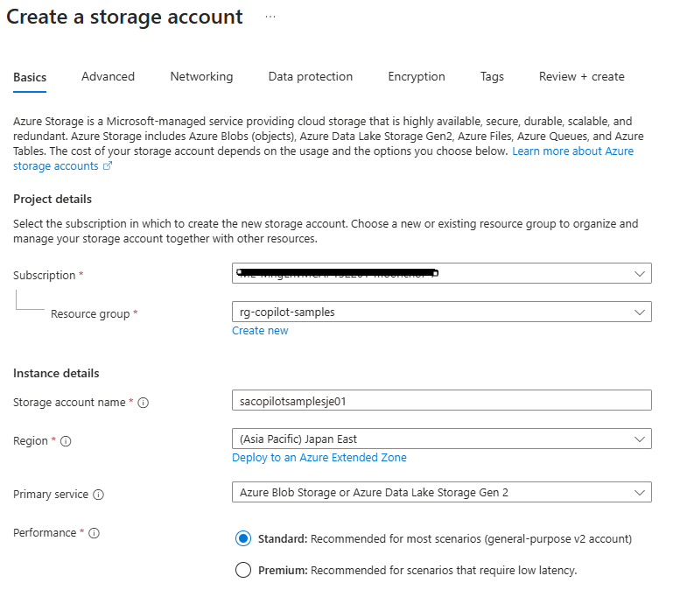This screenshot has width=673, height=590.
Task: Click the Storage account name text field
Action: [x=441, y=400]
